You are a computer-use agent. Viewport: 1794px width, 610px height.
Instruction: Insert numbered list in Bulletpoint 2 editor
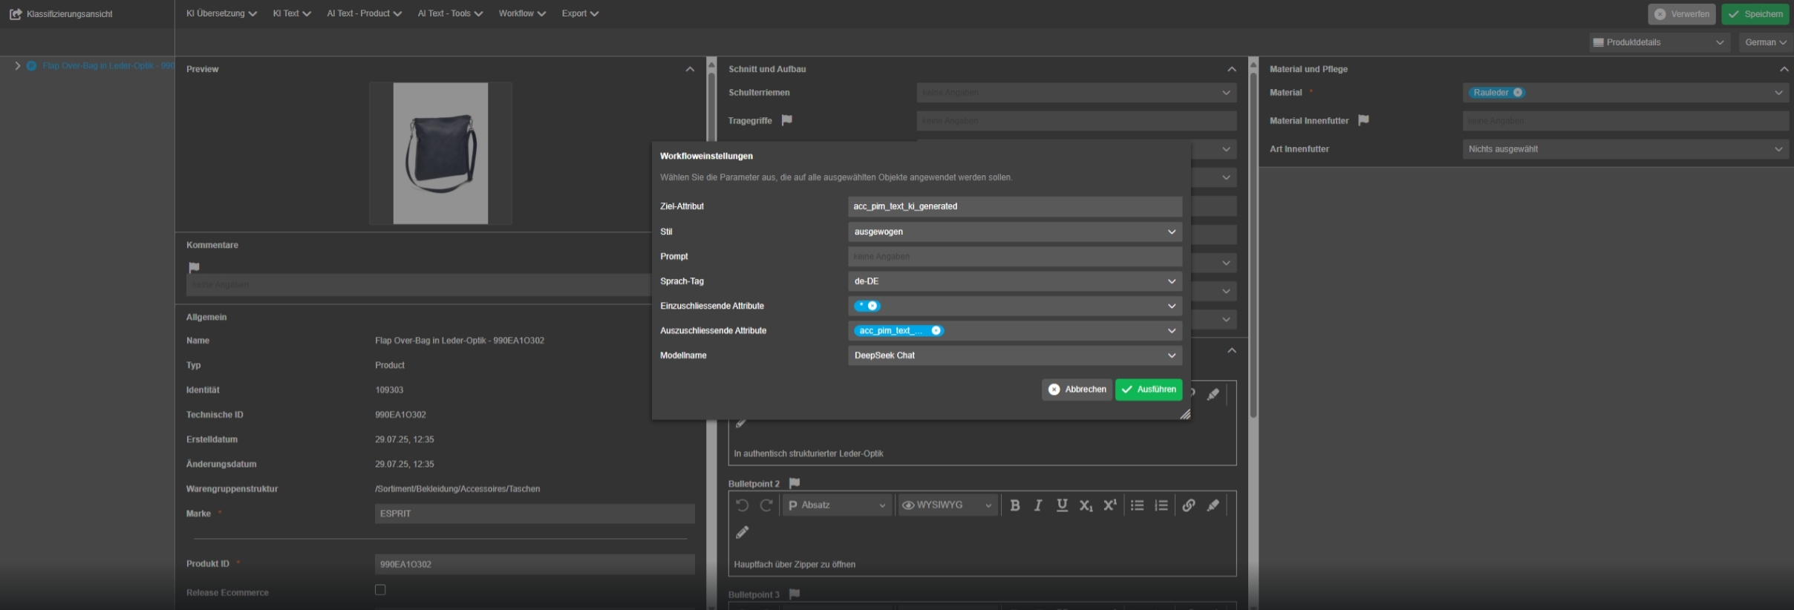[x=1161, y=505]
